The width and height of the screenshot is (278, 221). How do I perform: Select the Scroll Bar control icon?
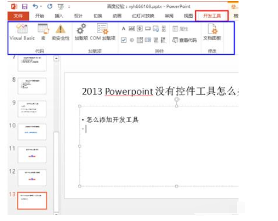tap(164, 28)
